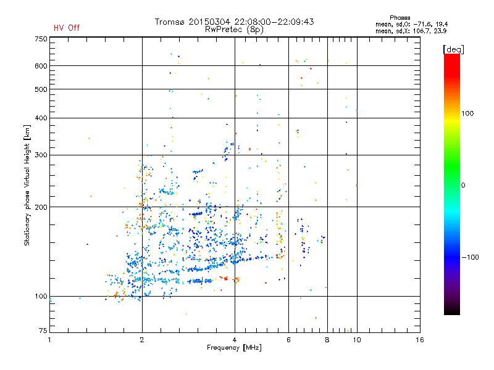Screen dimensions: 494x370
Task: Click the y-axis label '500'
Action: pos(41,89)
